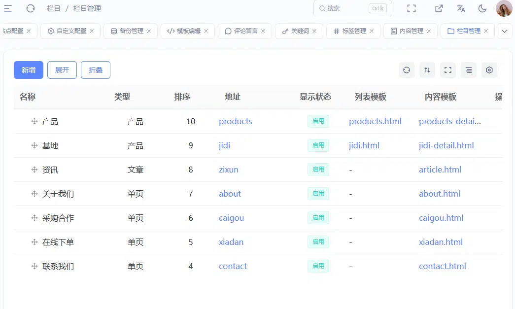Switch to dark mode with the moon icon

[482, 8]
